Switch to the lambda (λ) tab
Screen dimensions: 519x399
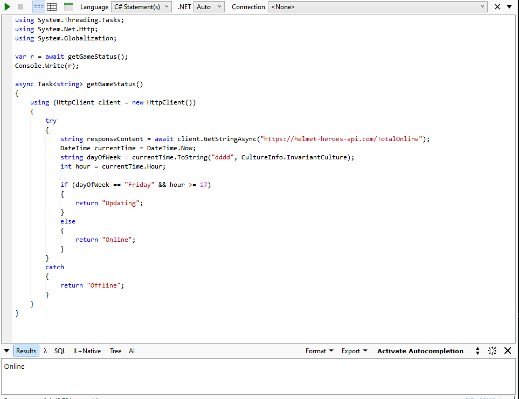[x=45, y=351]
